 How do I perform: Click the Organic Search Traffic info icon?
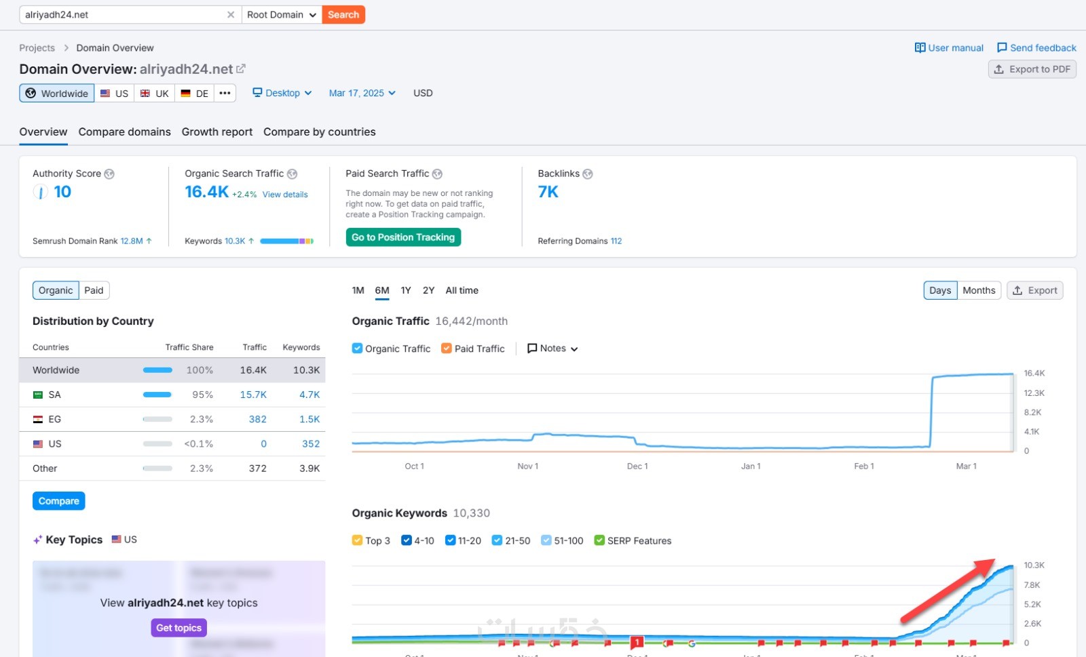[x=292, y=174]
